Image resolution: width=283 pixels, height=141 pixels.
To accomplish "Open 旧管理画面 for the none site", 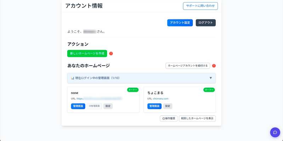I will pos(94,106).
